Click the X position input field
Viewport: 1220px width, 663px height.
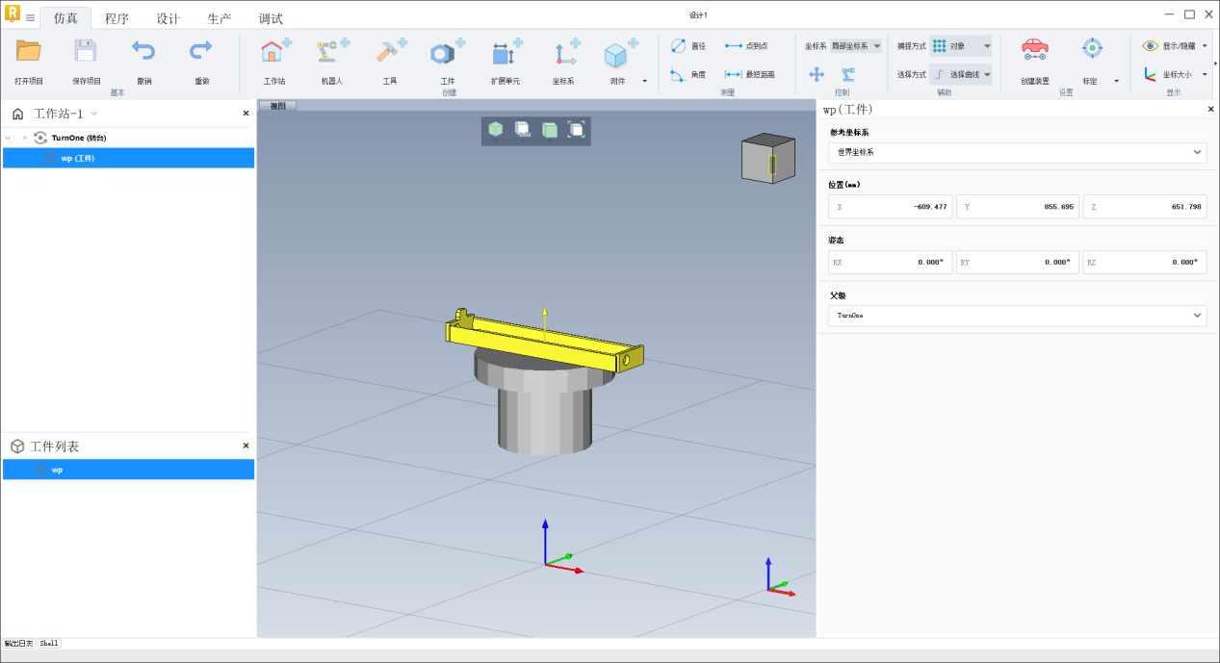point(891,207)
